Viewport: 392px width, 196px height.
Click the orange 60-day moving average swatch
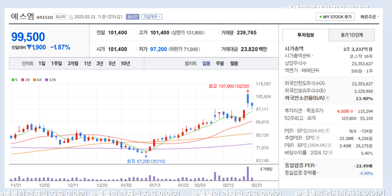[35, 80]
